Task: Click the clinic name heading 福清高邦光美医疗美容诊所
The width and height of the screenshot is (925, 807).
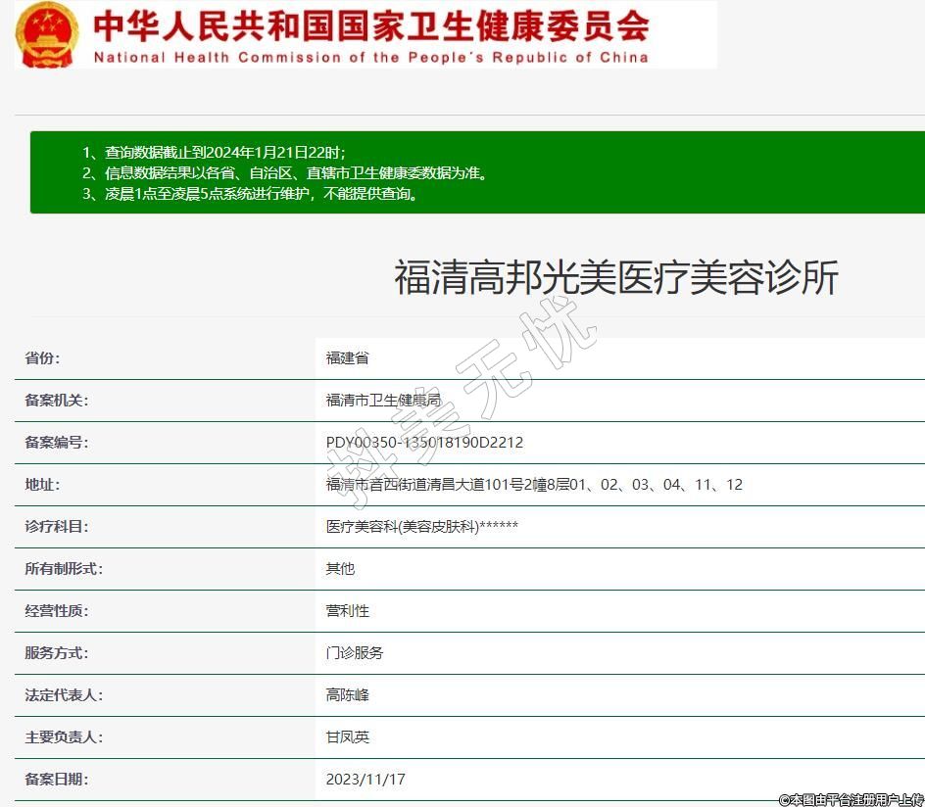Action: point(615,278)
